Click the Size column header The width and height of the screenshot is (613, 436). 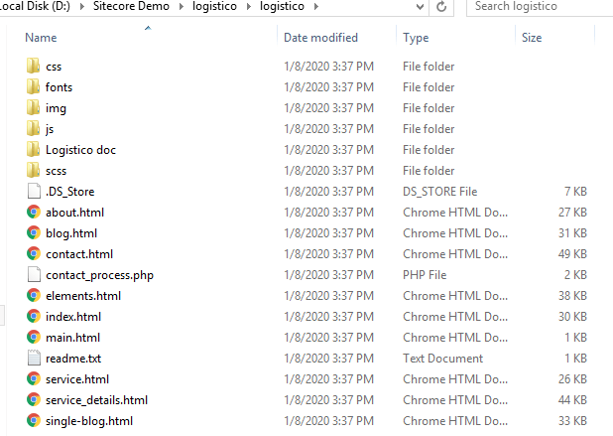coord(532,38)
